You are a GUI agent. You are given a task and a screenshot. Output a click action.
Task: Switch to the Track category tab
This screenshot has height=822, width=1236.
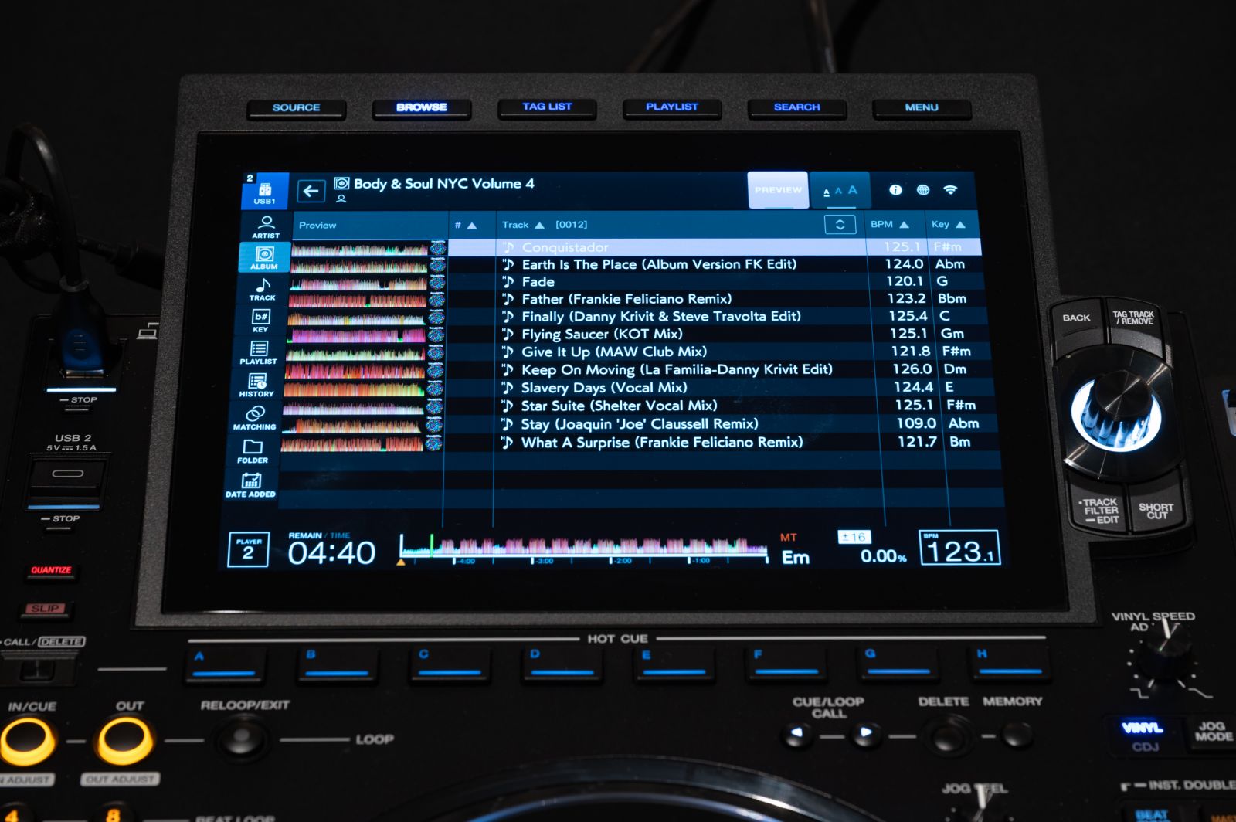pos(263,289)
